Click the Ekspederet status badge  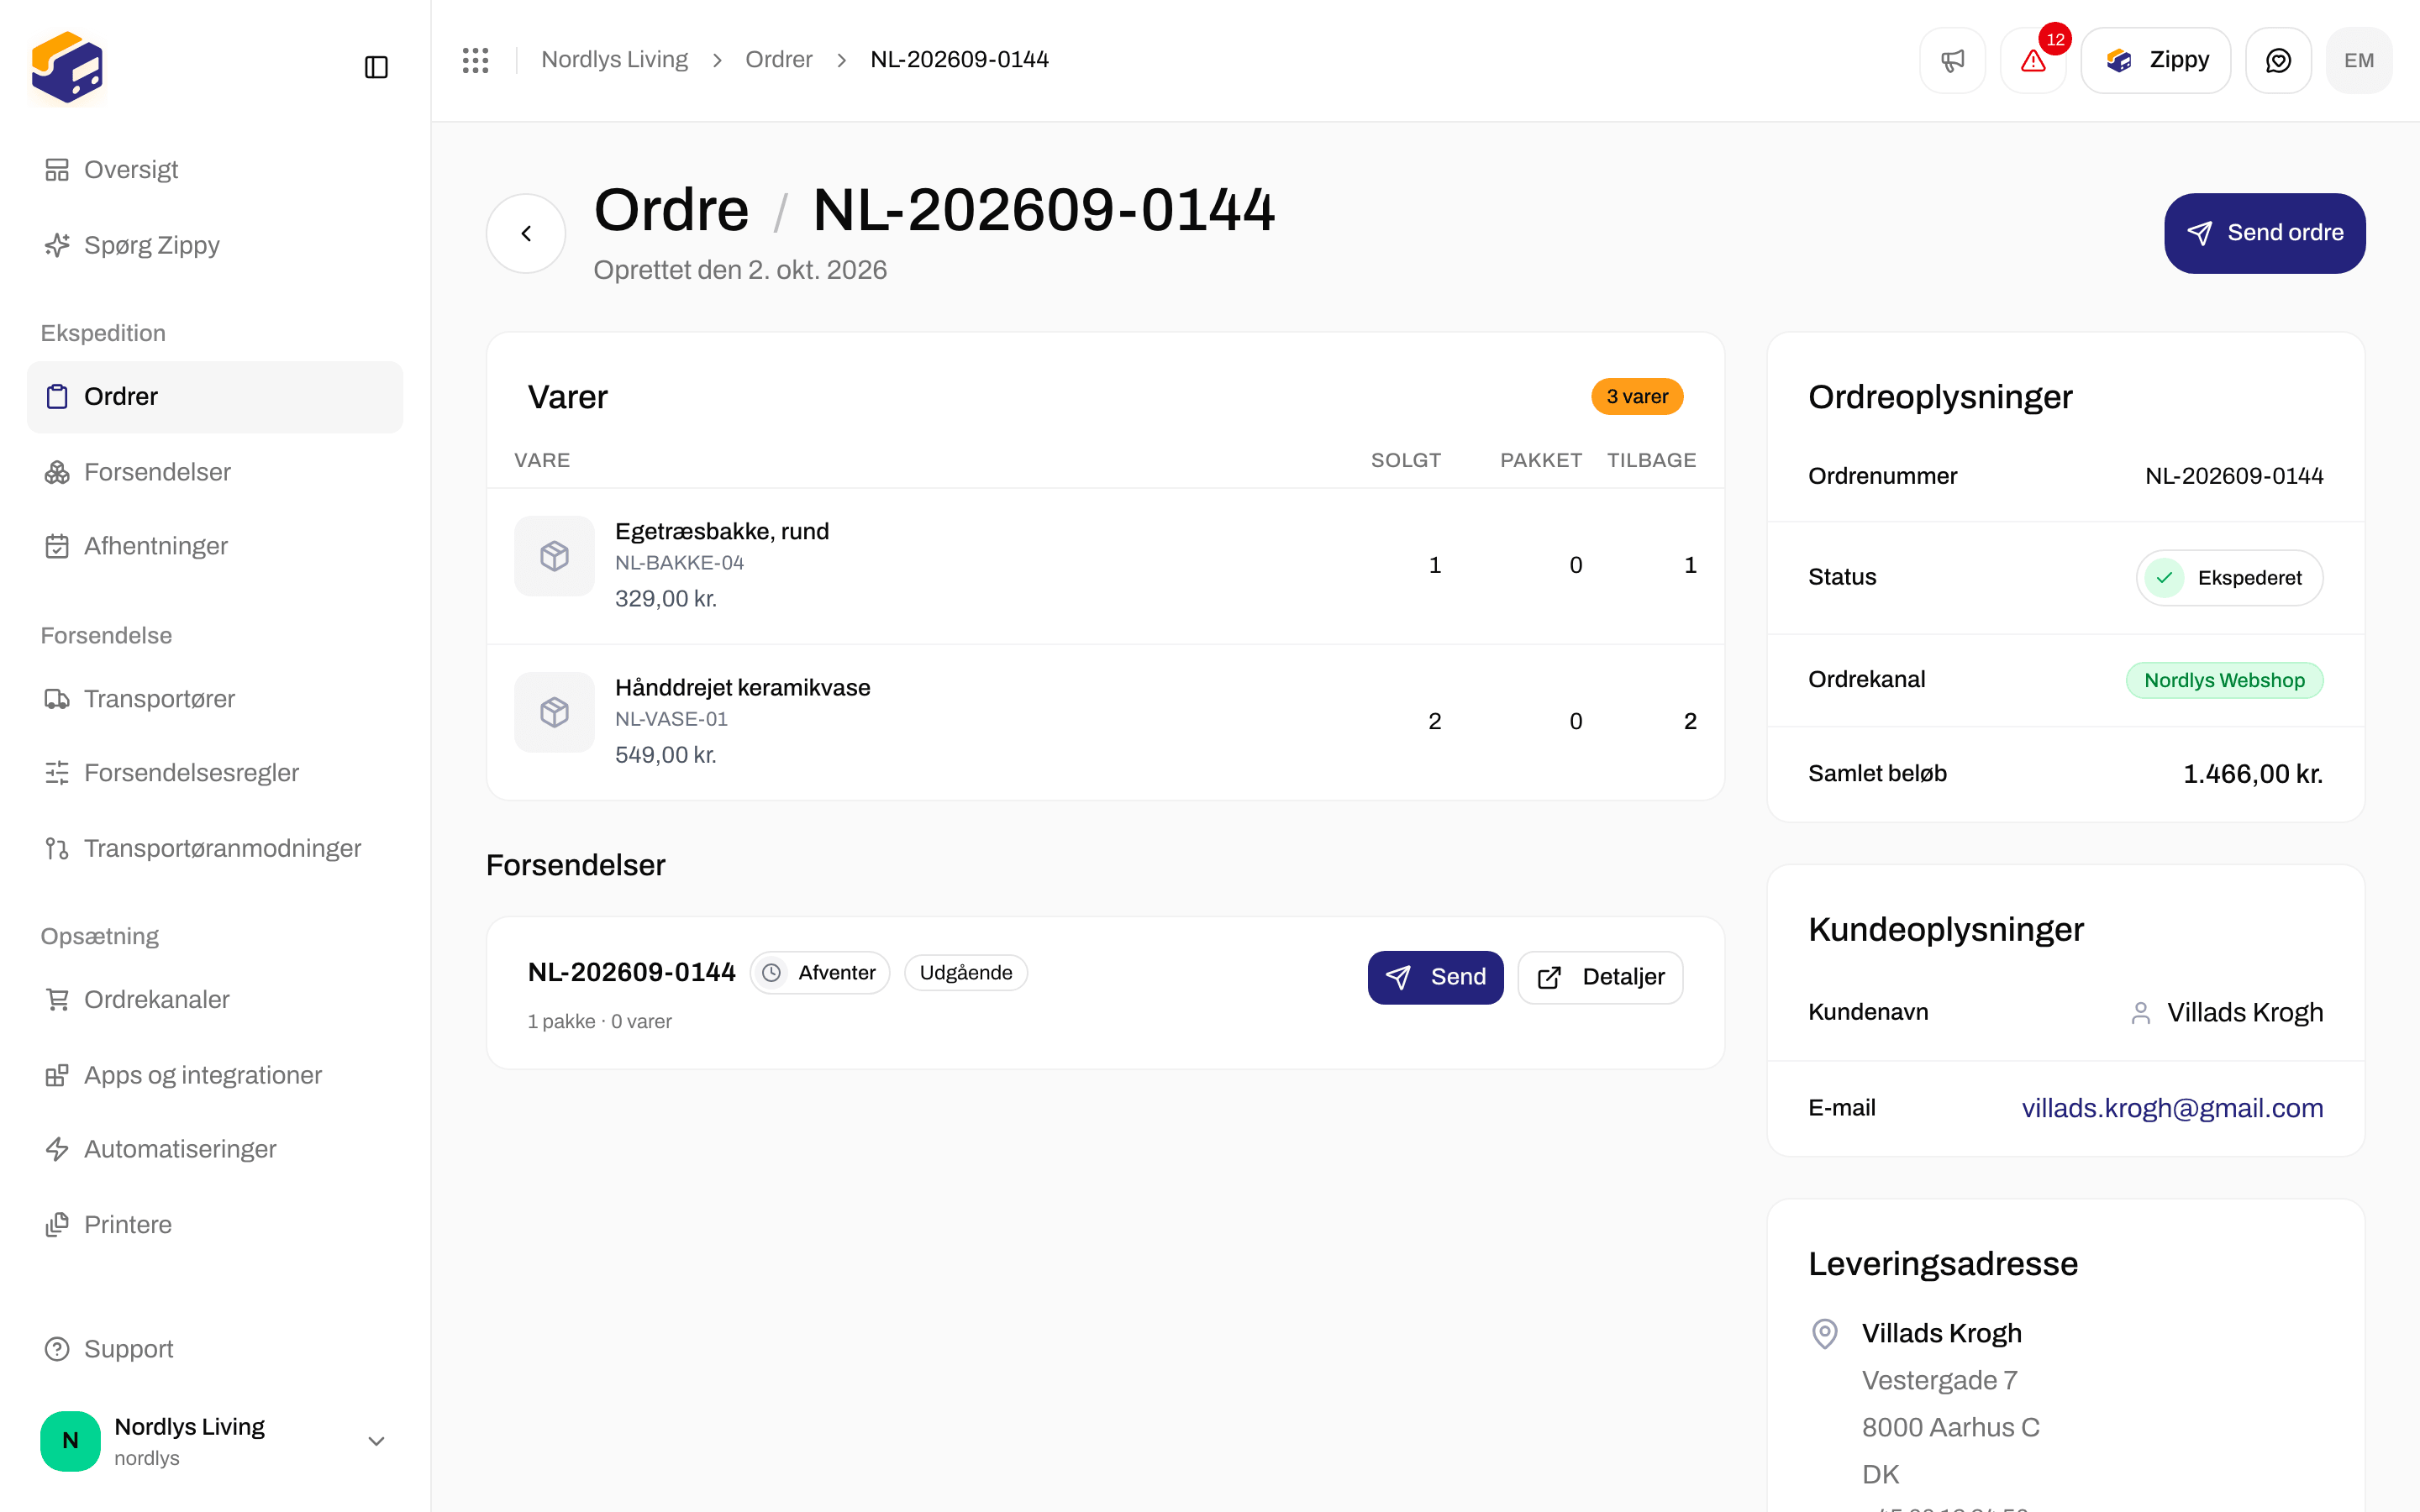[2229, 578]
